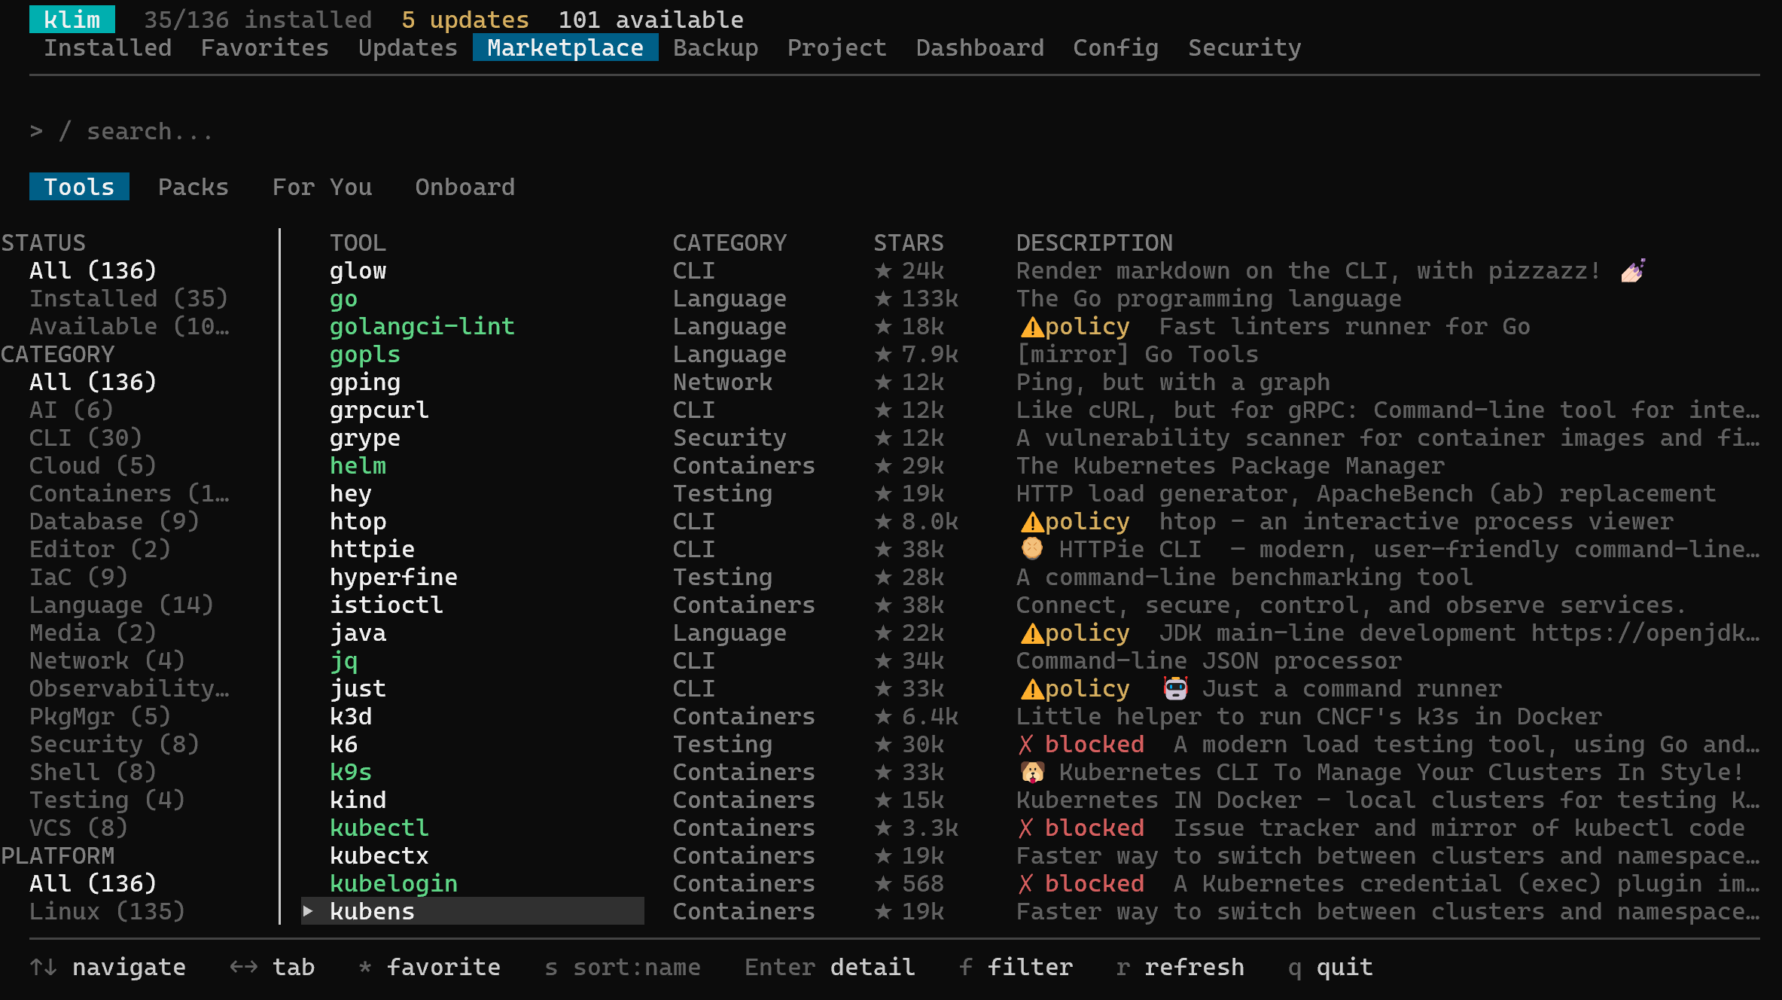
Task: Open the Onboard sub-tab
Action: pos(465,187)
